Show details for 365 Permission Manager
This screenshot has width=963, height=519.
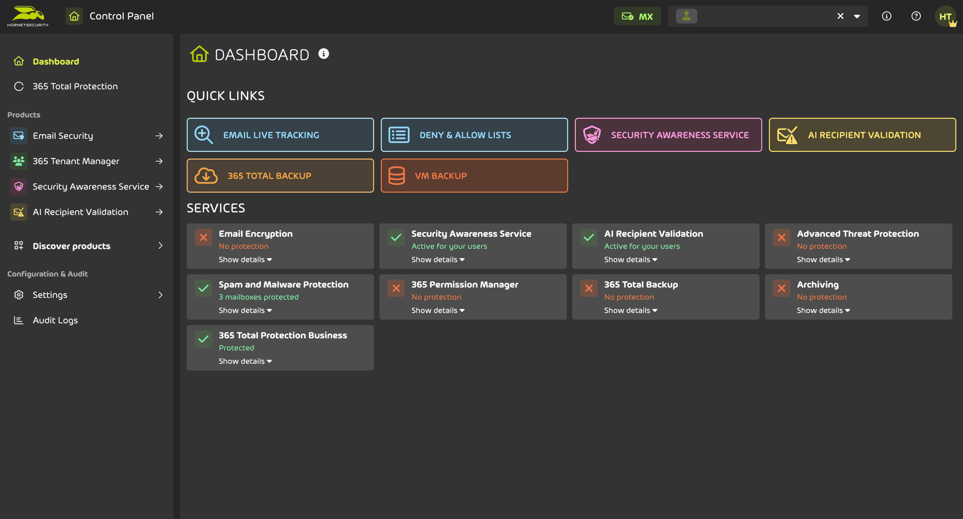[438, 310]
